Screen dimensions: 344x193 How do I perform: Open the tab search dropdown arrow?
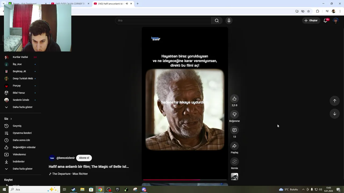(x=3, y=4)
